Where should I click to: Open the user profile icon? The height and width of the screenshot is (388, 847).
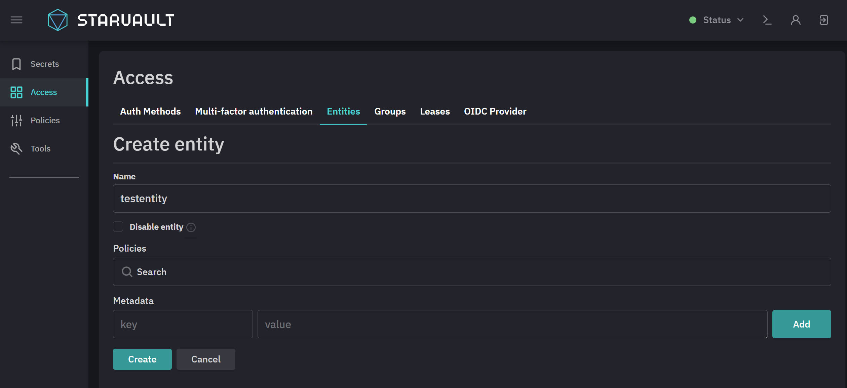[x=796, y=20]
